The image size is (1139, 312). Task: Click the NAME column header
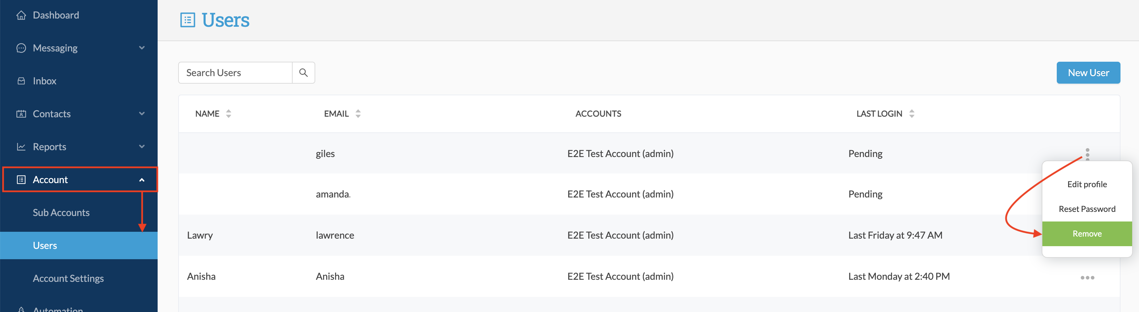pos(207,114)
